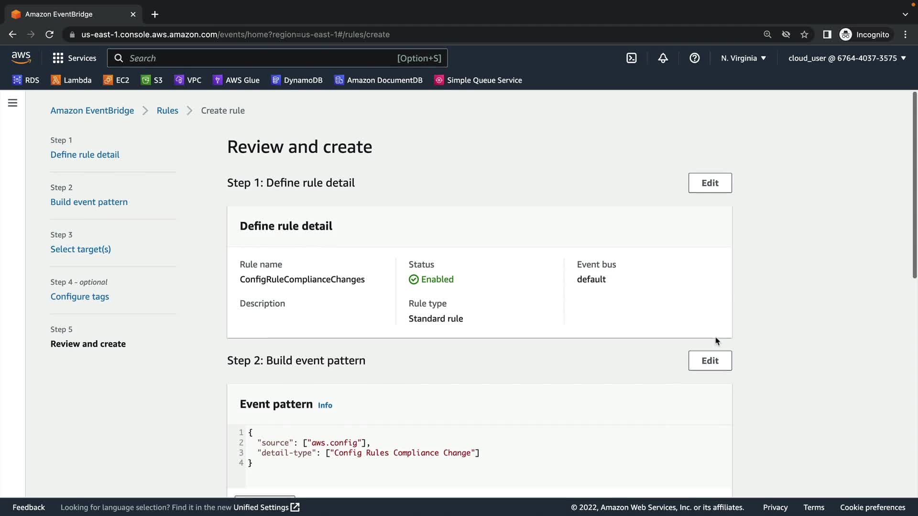
Task: Open the notifications bell icon
Action: 663,58
